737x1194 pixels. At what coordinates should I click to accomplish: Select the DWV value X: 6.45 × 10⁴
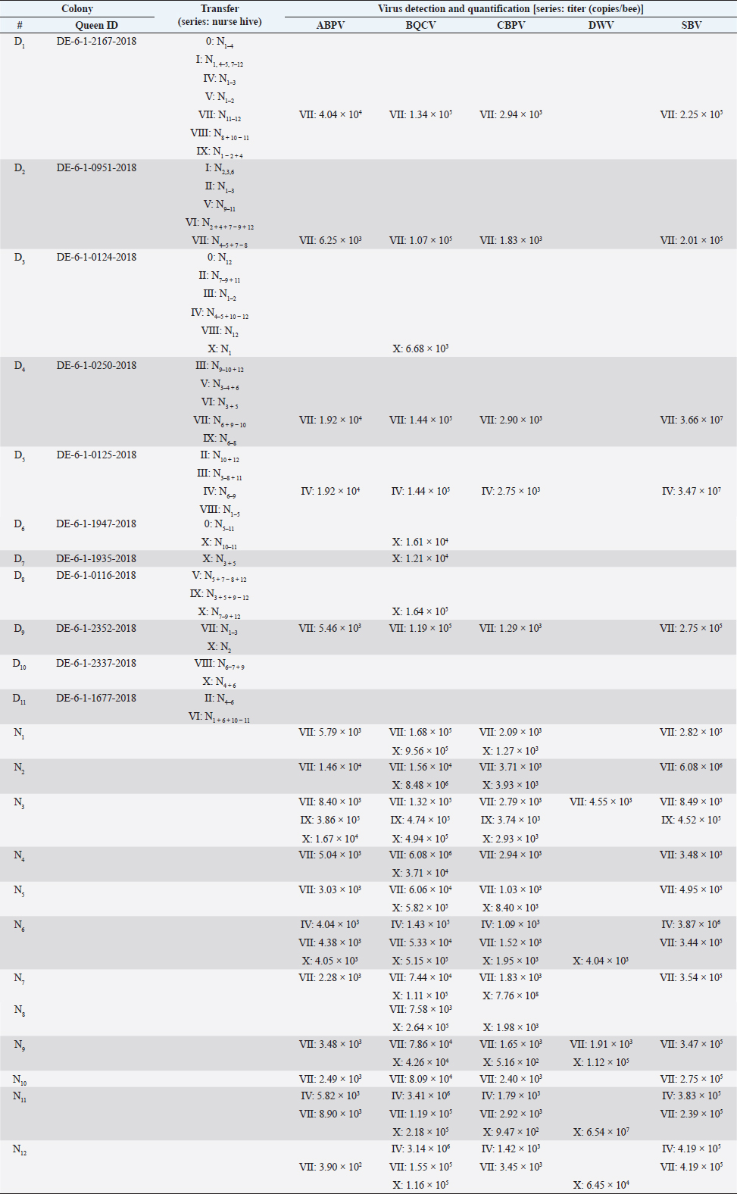point(601,1185)
